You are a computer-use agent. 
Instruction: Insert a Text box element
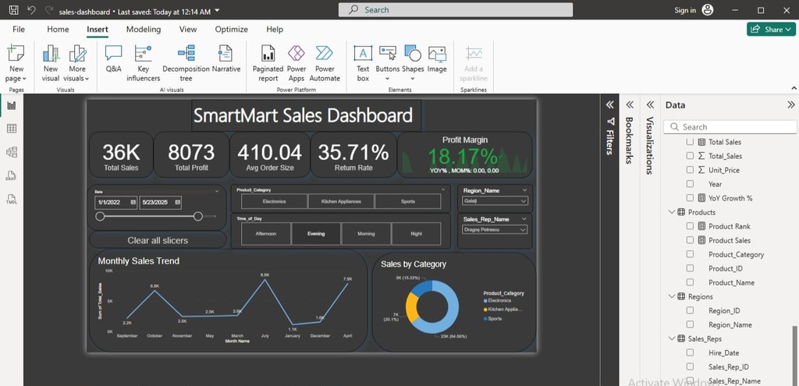click(x=363, y=62)
